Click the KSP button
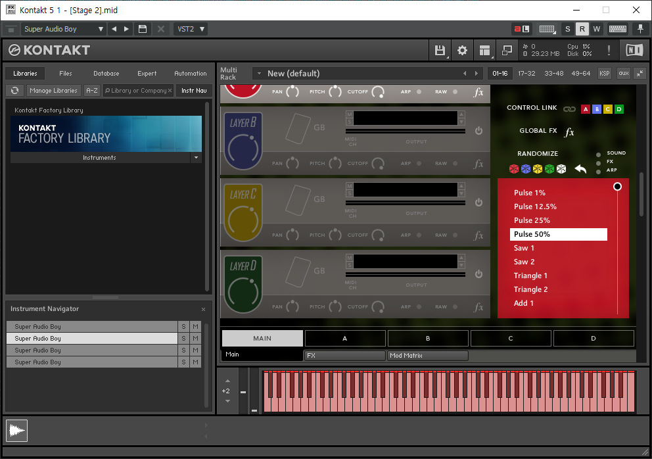This screenshot has height=459, width=652. [x=604, y=73]
